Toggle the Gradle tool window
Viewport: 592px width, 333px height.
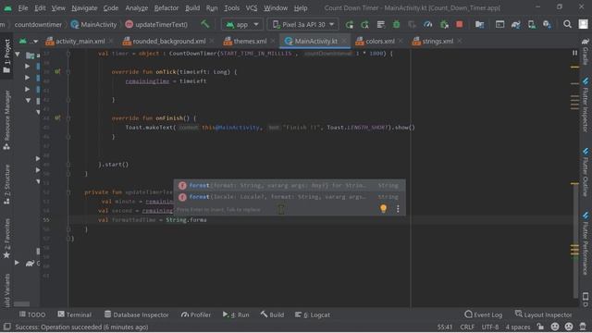586,53
